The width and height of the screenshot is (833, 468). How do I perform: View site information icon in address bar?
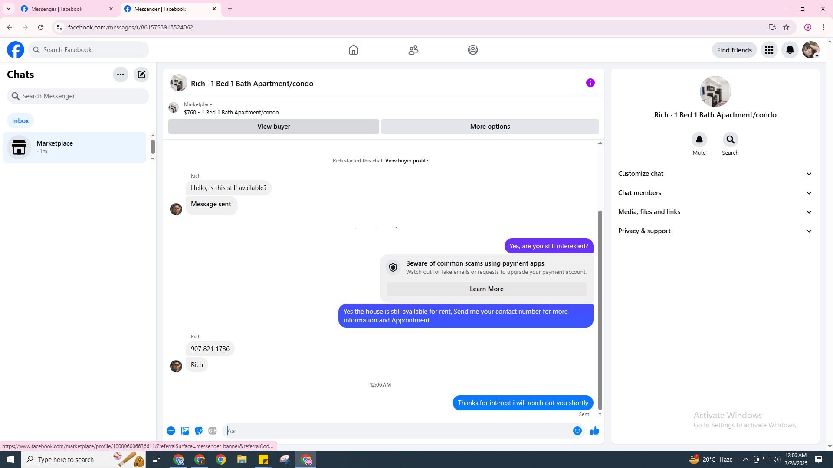[x=59, y=27]
